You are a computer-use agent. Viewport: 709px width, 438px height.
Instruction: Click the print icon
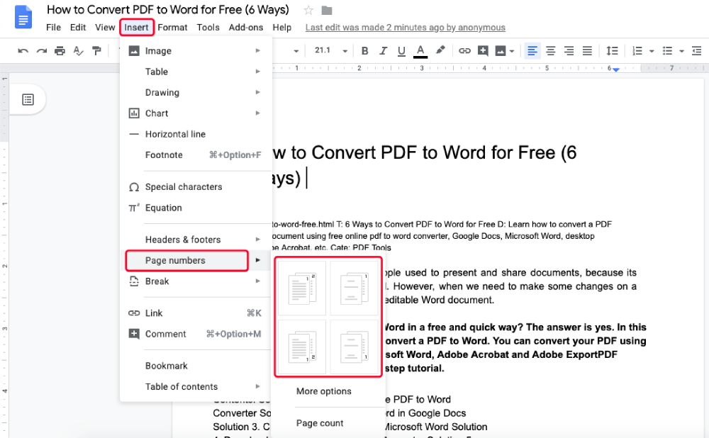(x=60, y=51)
